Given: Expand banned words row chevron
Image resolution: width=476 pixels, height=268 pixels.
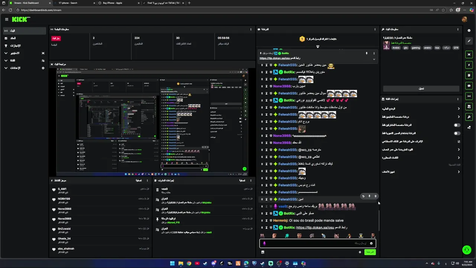Looking at the screenshot, I should pyautogui.click(x=459, y=158).
